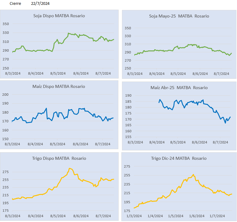Click the 155 axis label in Maíz Abr-25 chart

pyautogui.click(x=128, y=137)
